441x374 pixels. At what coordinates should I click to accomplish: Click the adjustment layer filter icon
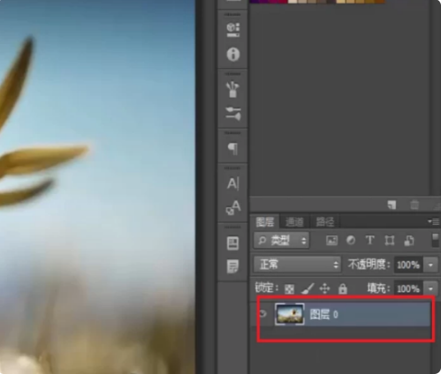pos(351,241)
